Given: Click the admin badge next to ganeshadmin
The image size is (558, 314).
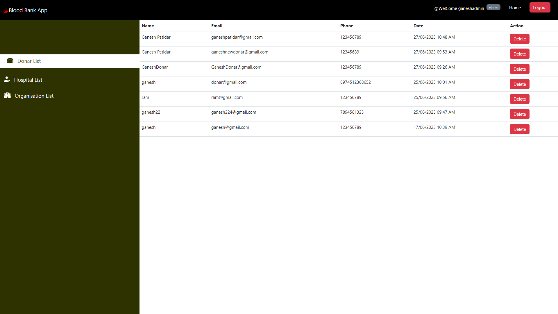Looking at the screenshot, I should pos(493,7).
